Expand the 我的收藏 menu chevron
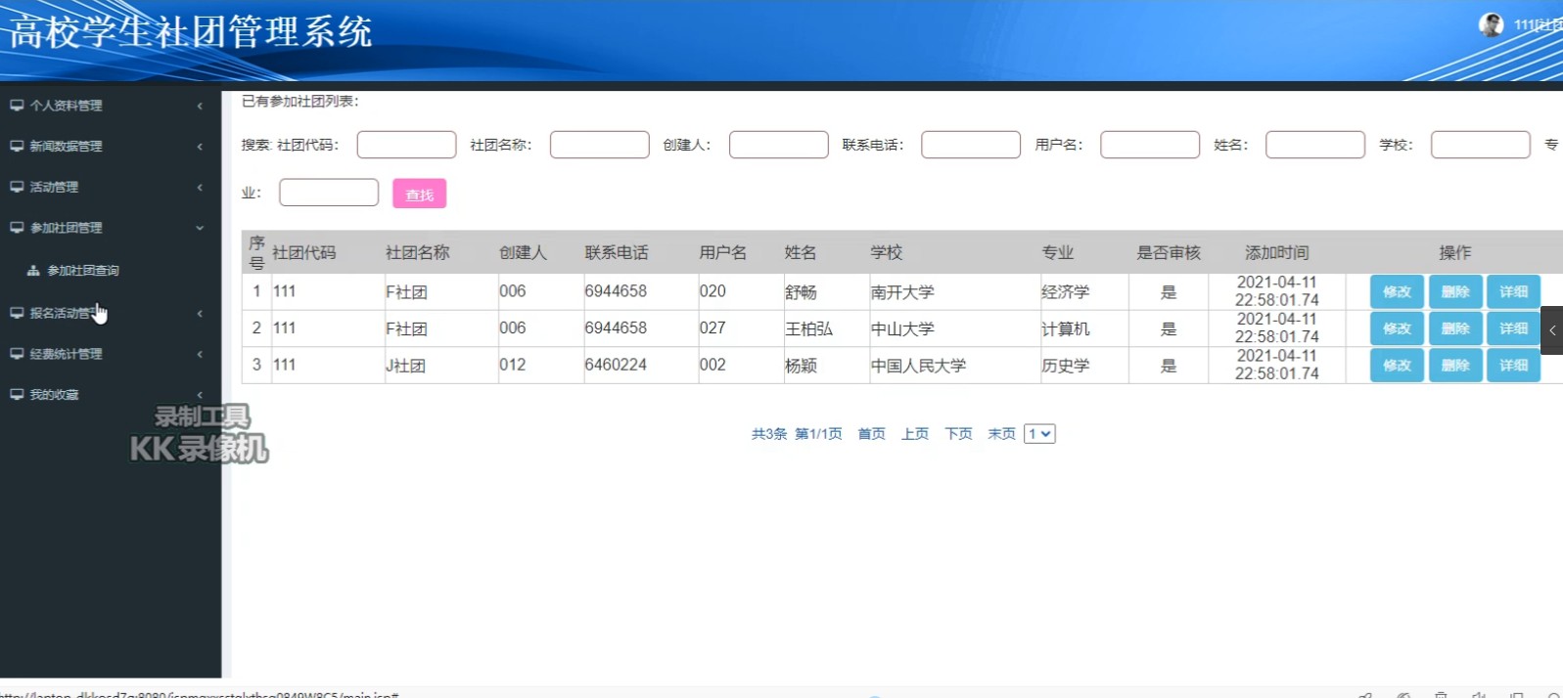Screen dimensions: 1563x698 (200, 395)
